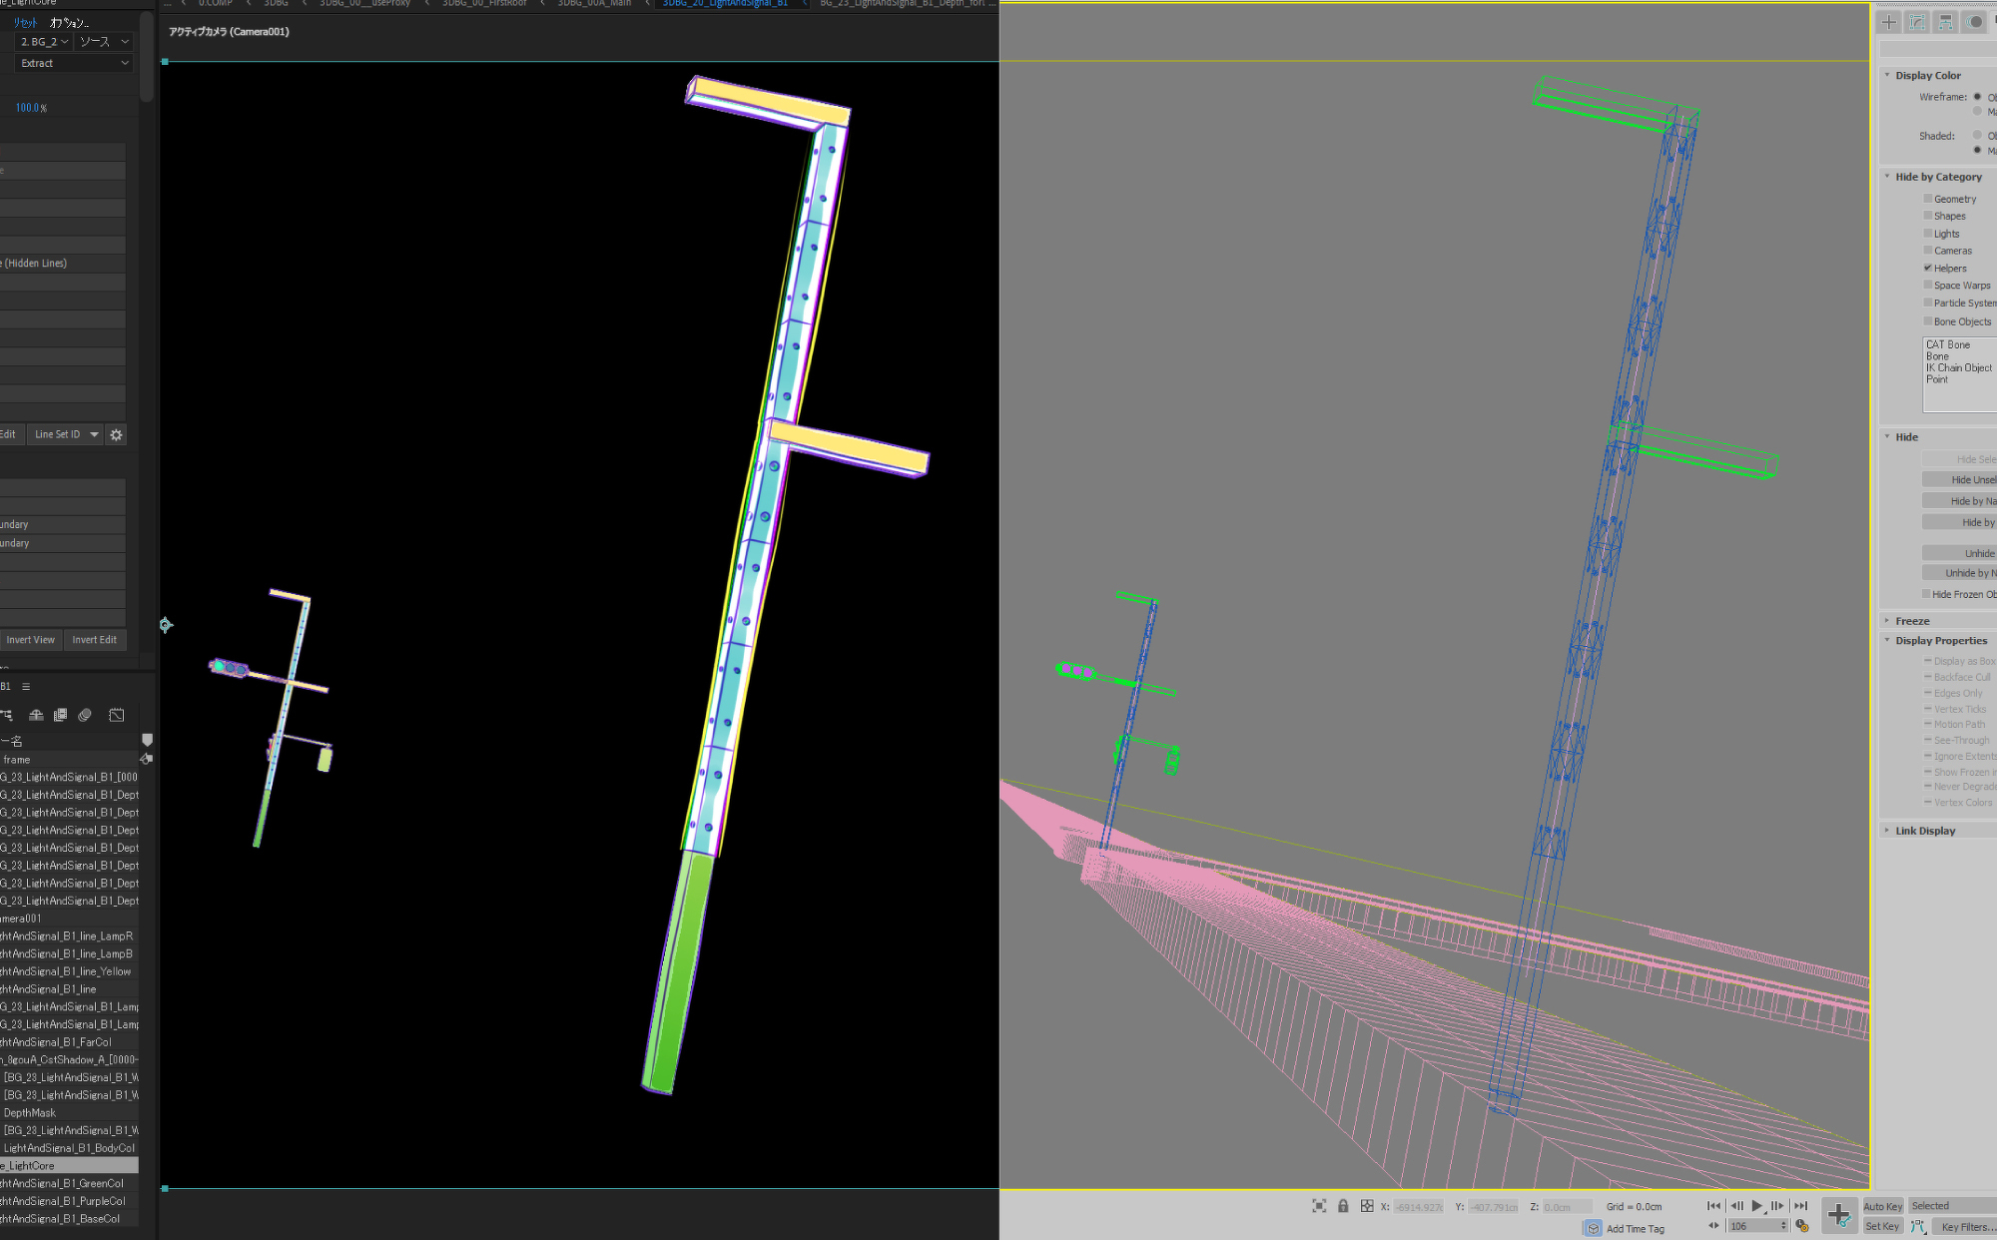Viewport: 1997px width, 1240px height.
Task: Click the Selection Lock toggle padlock icon
Action: pyautogui.click(x=1343, y=1206)
